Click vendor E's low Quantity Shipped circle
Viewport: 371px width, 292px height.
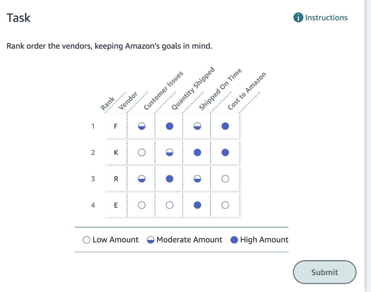(169, 205)
